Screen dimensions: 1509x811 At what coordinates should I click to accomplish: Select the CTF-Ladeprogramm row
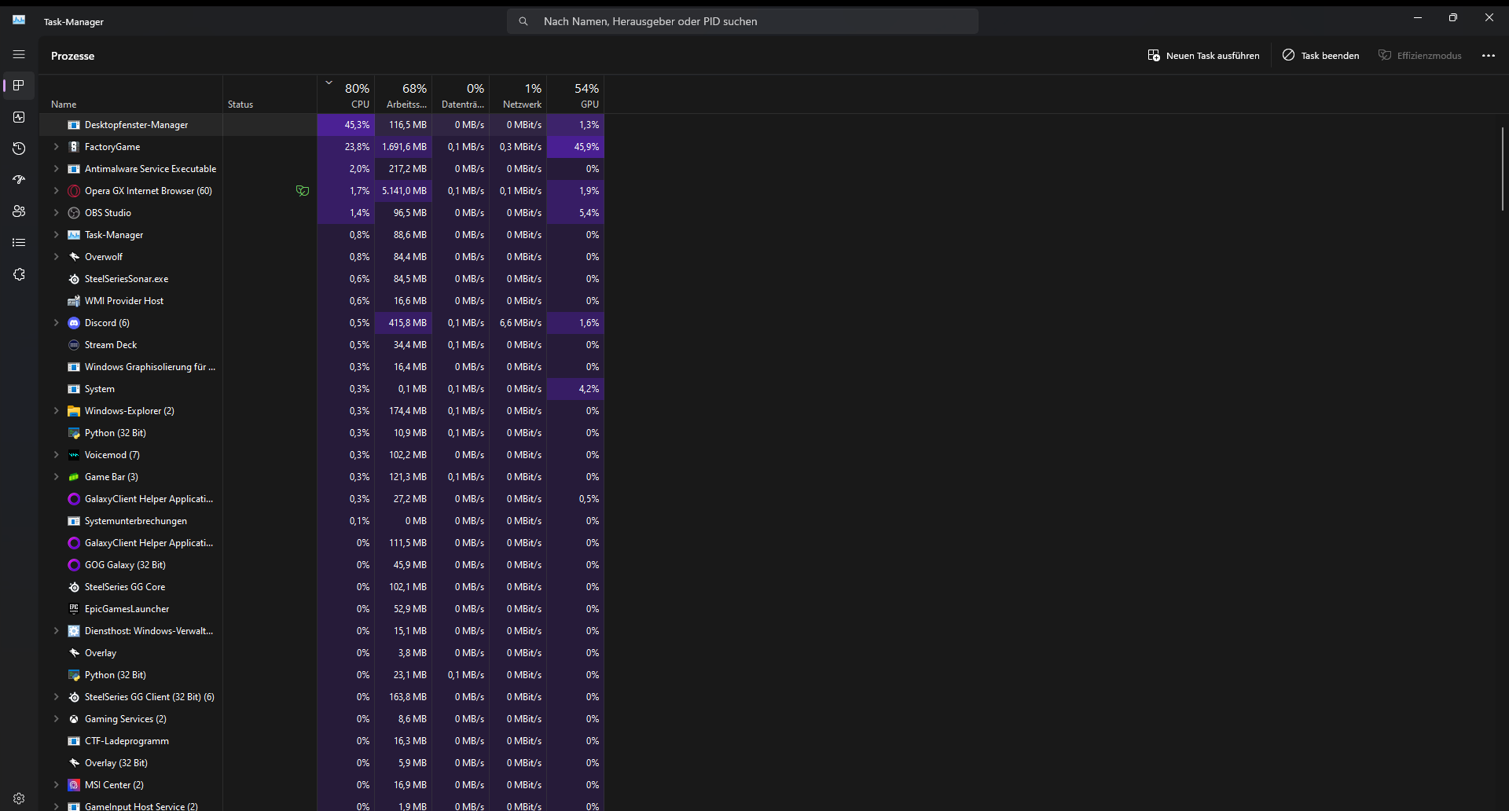point(321,741)
